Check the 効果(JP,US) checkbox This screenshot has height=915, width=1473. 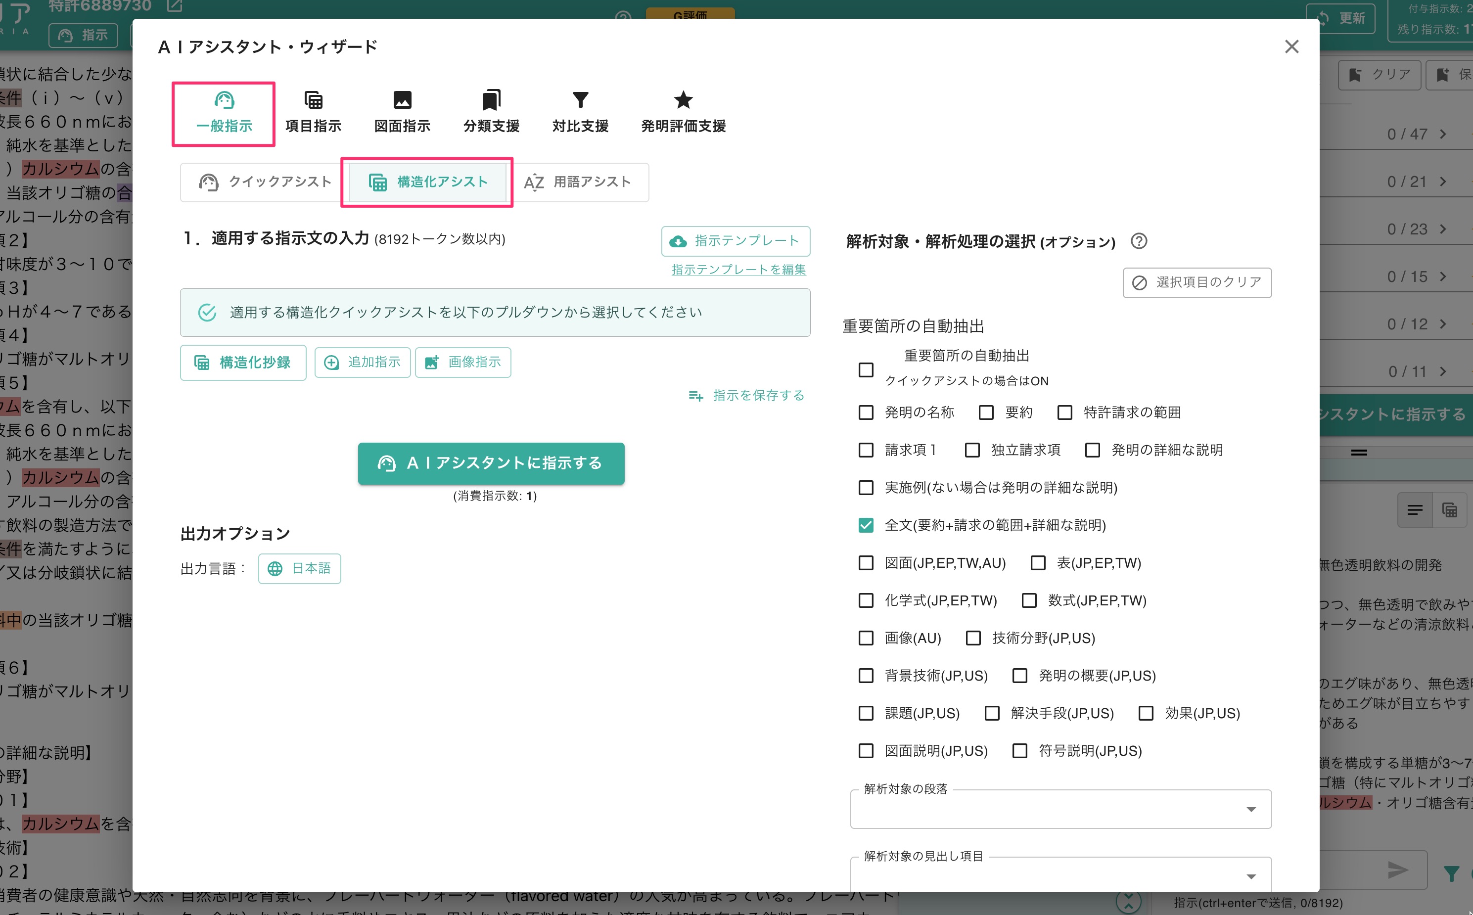point(1146,713)
